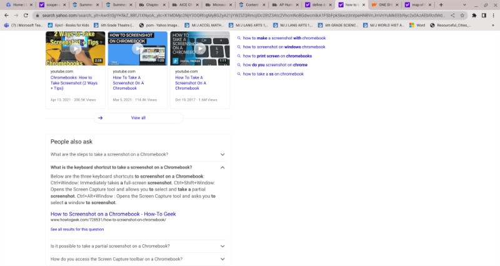Viewport: 500px width, 266px height.
Task: Select suggestion 'how to take a ss on chromebook'
Action: tap(273, 74)
